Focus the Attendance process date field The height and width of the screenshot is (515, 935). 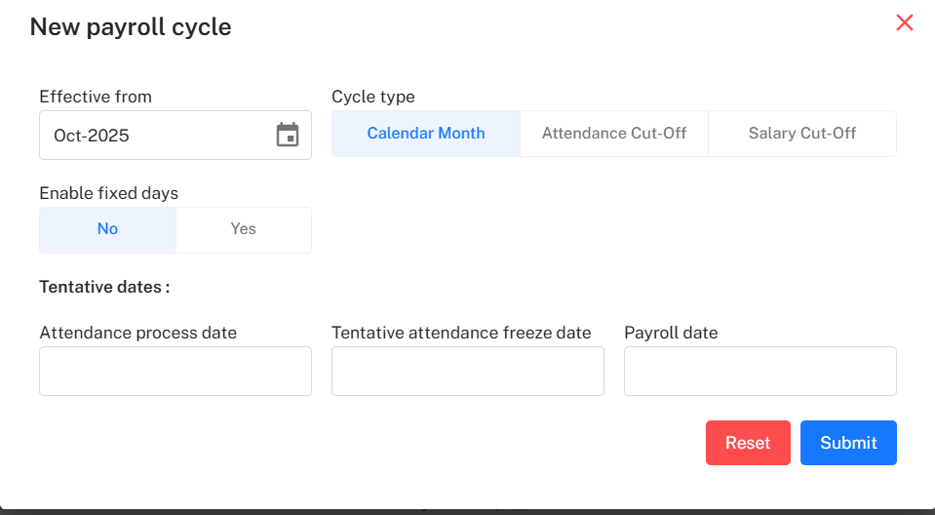(175, 372)
